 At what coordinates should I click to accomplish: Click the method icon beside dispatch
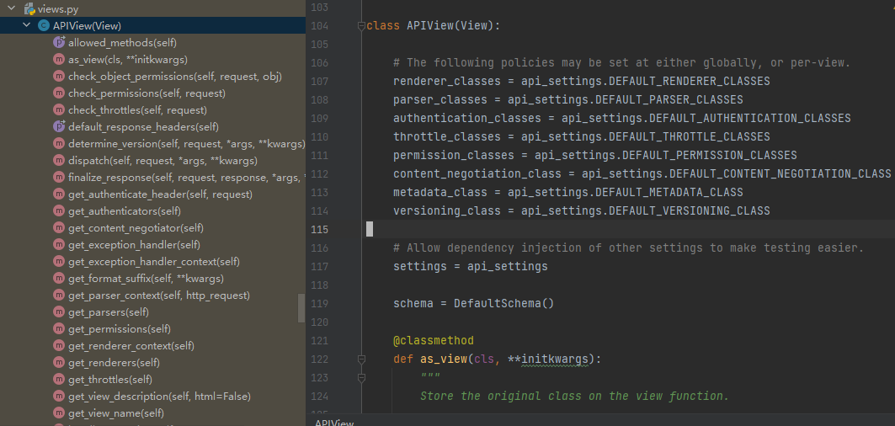click(59, 161)
